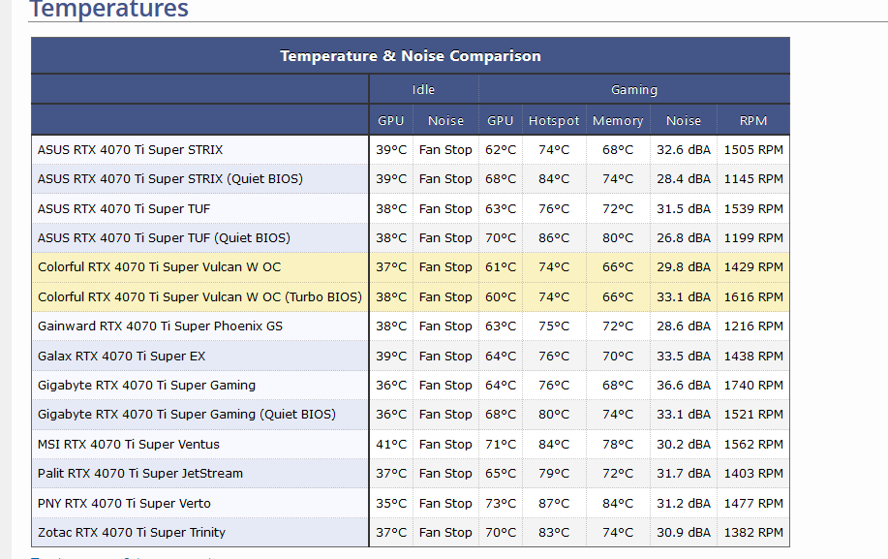
Task: Click the 62°C gaming GPU temperature
Action: pos(501,149)
